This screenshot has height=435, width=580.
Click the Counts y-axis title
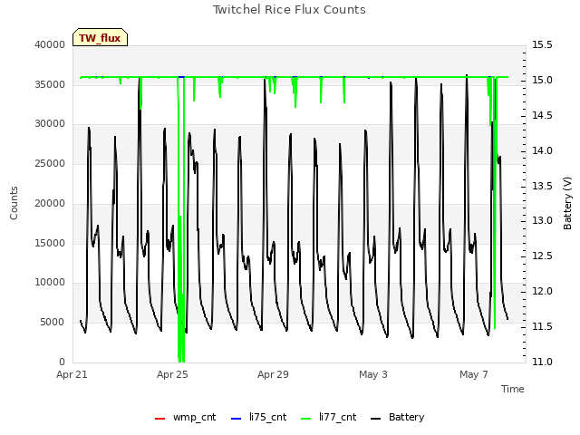point(14,203)
